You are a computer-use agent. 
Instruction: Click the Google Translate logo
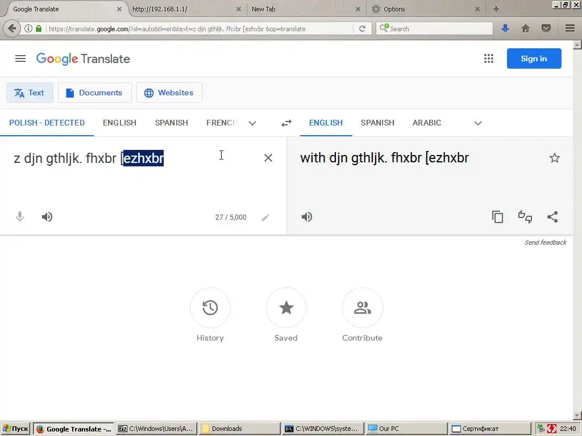pos(83,59)
